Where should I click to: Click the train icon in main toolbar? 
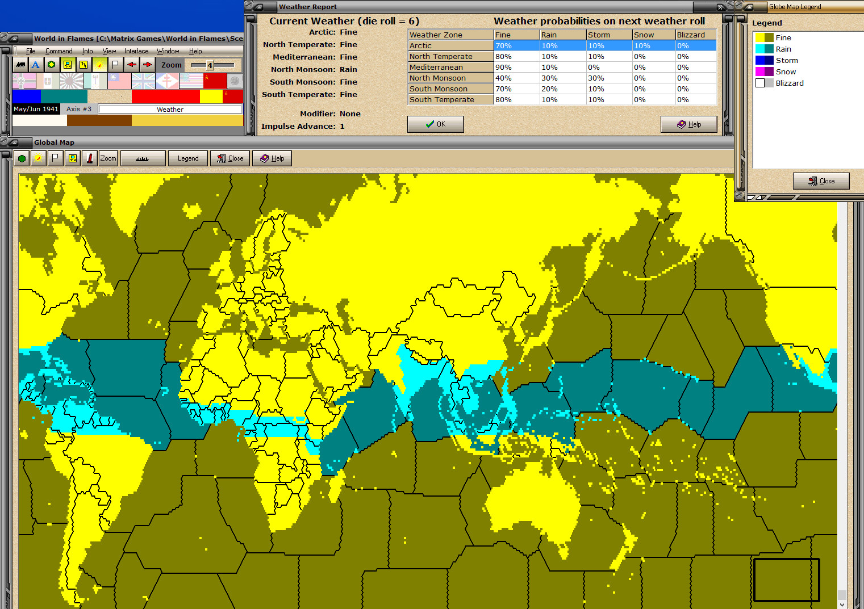pos(20,65)
